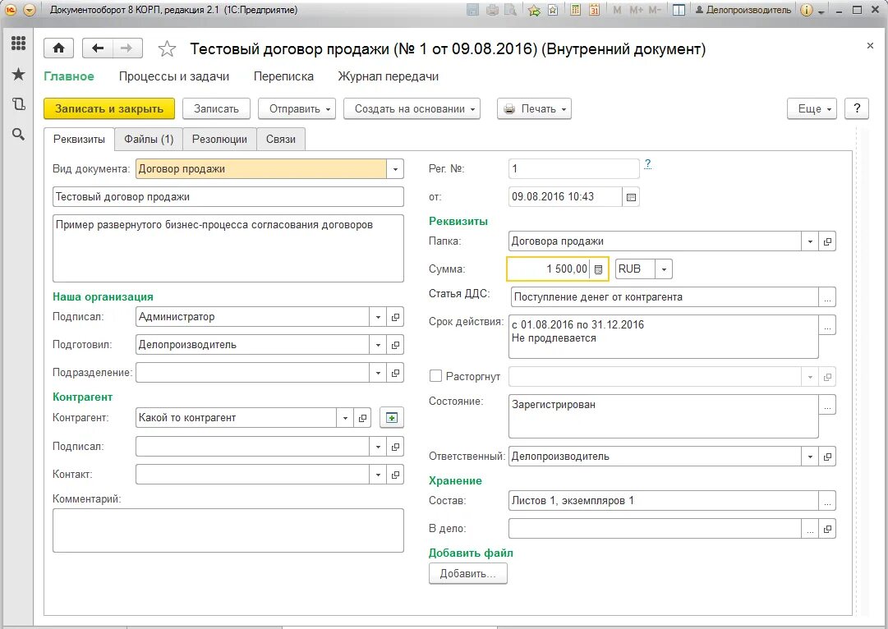Open date picker for registration date
The height and width of the screenshot is (629, 888).
631,197
